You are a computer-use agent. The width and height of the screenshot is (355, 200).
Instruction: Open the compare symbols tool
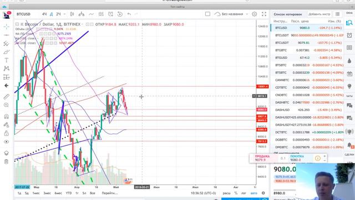click(x=82, y=14)
